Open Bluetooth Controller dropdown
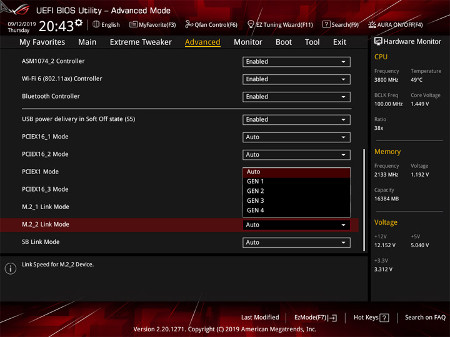 pyautogui.click(x=296, y=97)
